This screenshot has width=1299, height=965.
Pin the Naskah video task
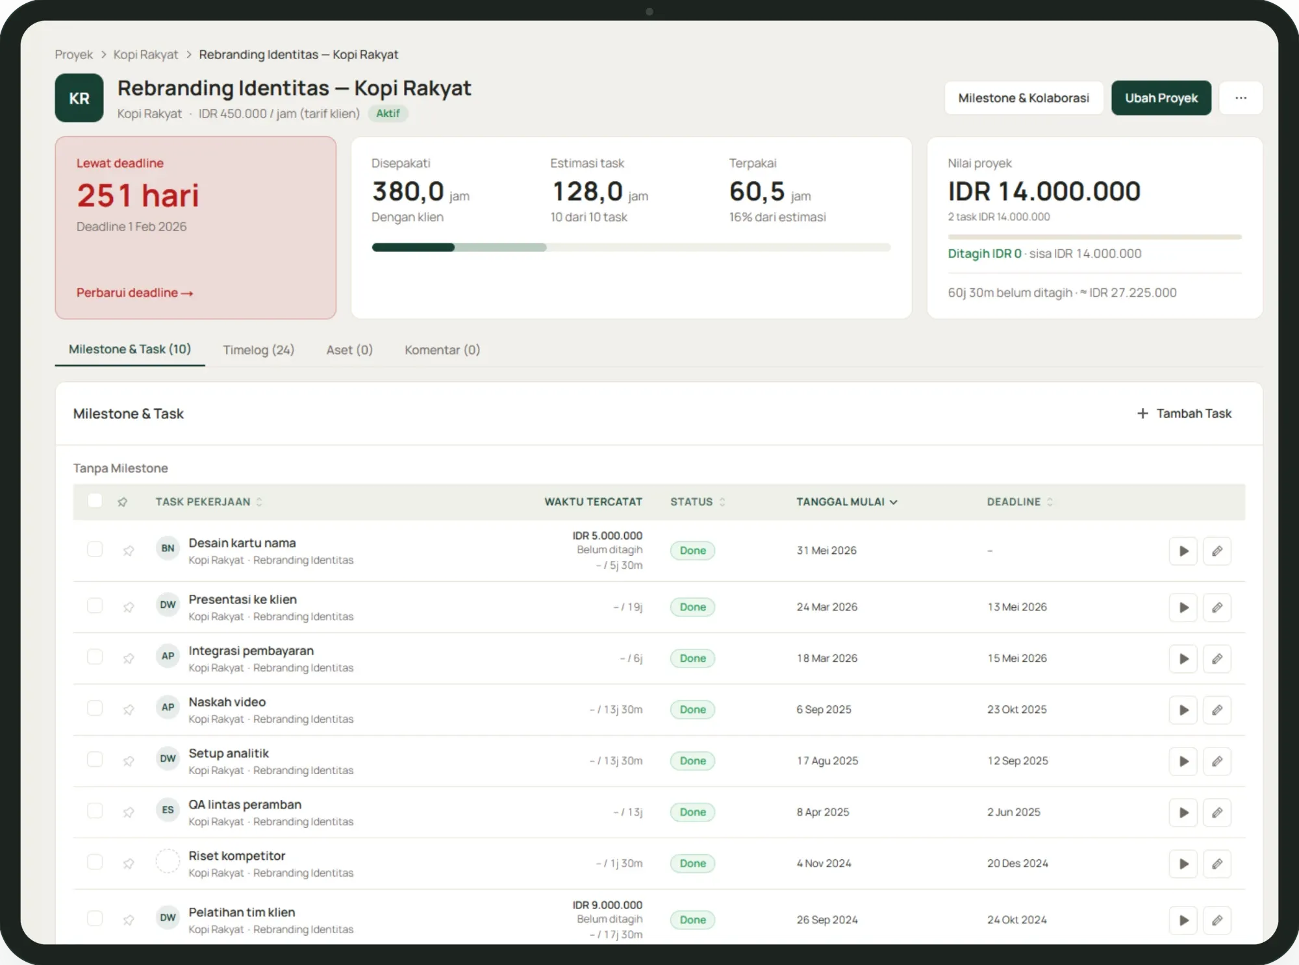(129, 710)
